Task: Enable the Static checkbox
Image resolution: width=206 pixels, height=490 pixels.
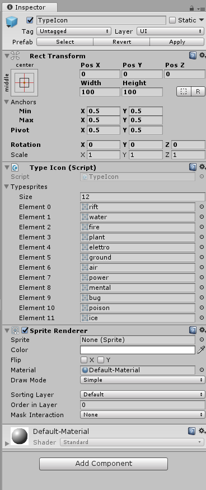Action: [x=172, y=20]
